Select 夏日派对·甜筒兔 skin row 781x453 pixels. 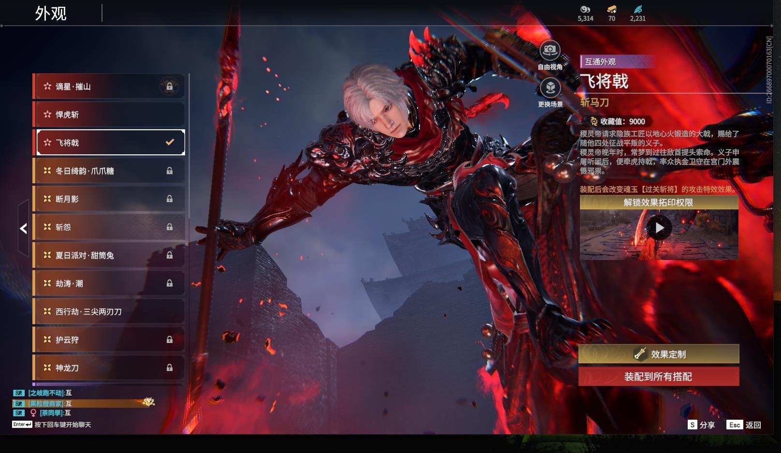pos(109,255)
